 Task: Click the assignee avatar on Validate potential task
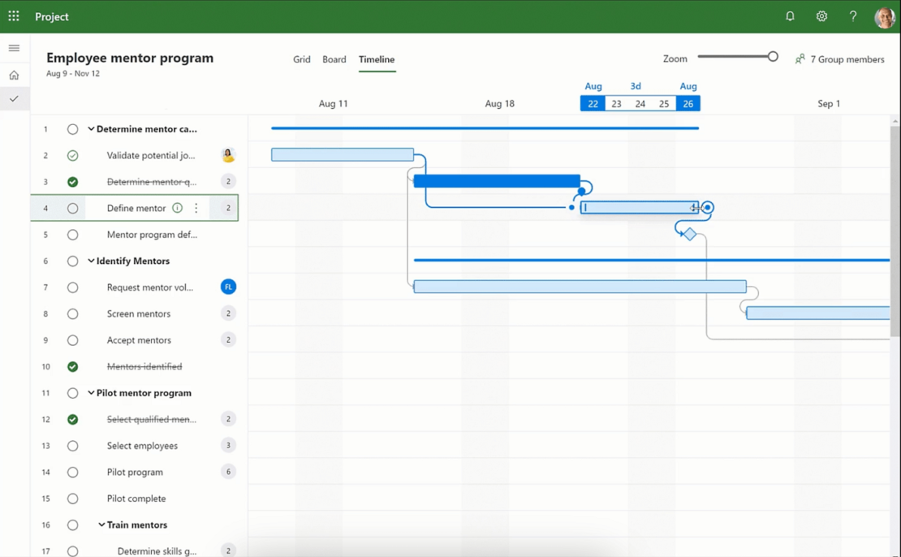click(227, 155)
